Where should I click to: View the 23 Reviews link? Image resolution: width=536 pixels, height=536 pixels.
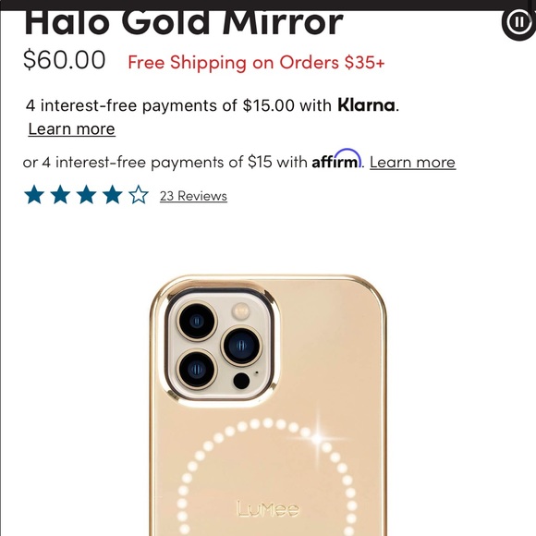pyautogui.click(x=193, y=196)
